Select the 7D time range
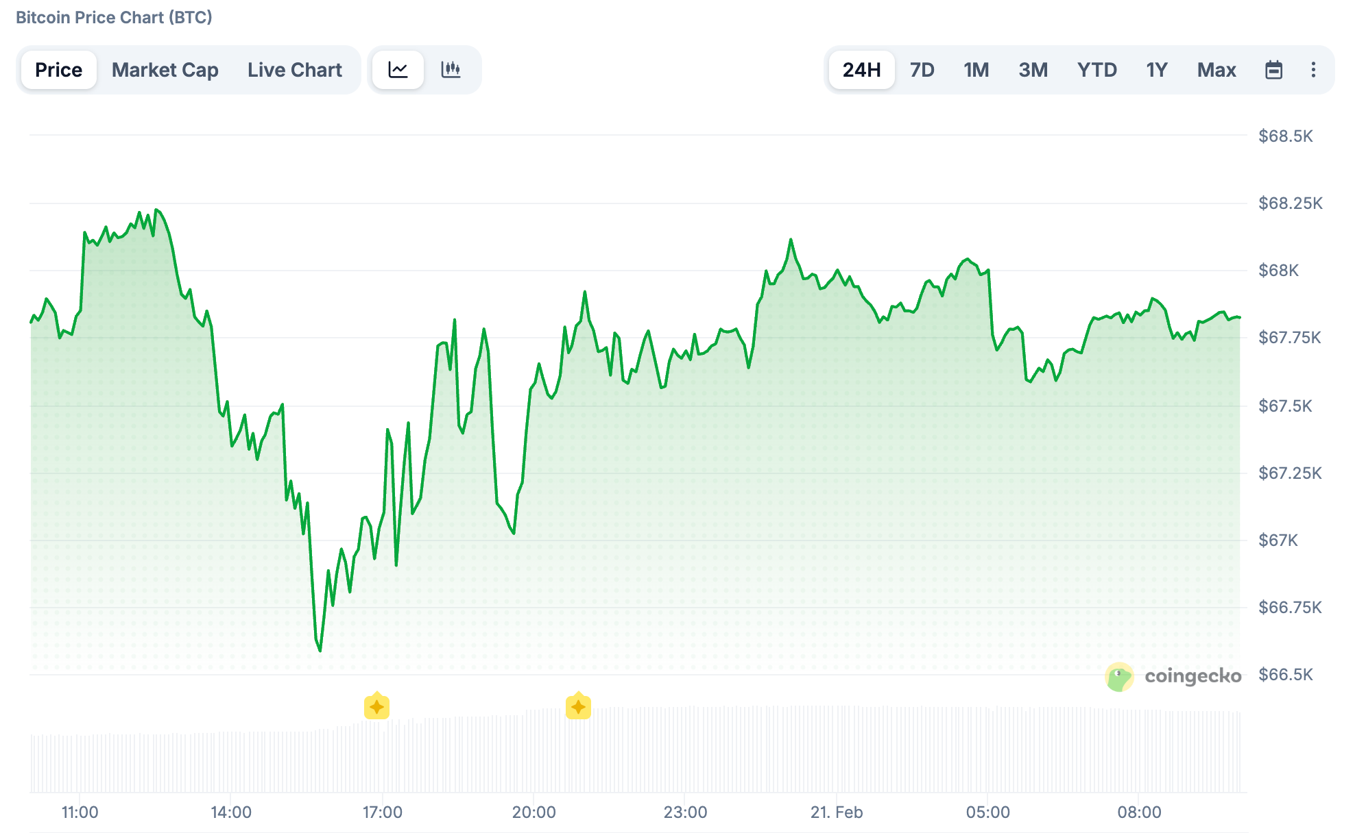 (922, 70)
